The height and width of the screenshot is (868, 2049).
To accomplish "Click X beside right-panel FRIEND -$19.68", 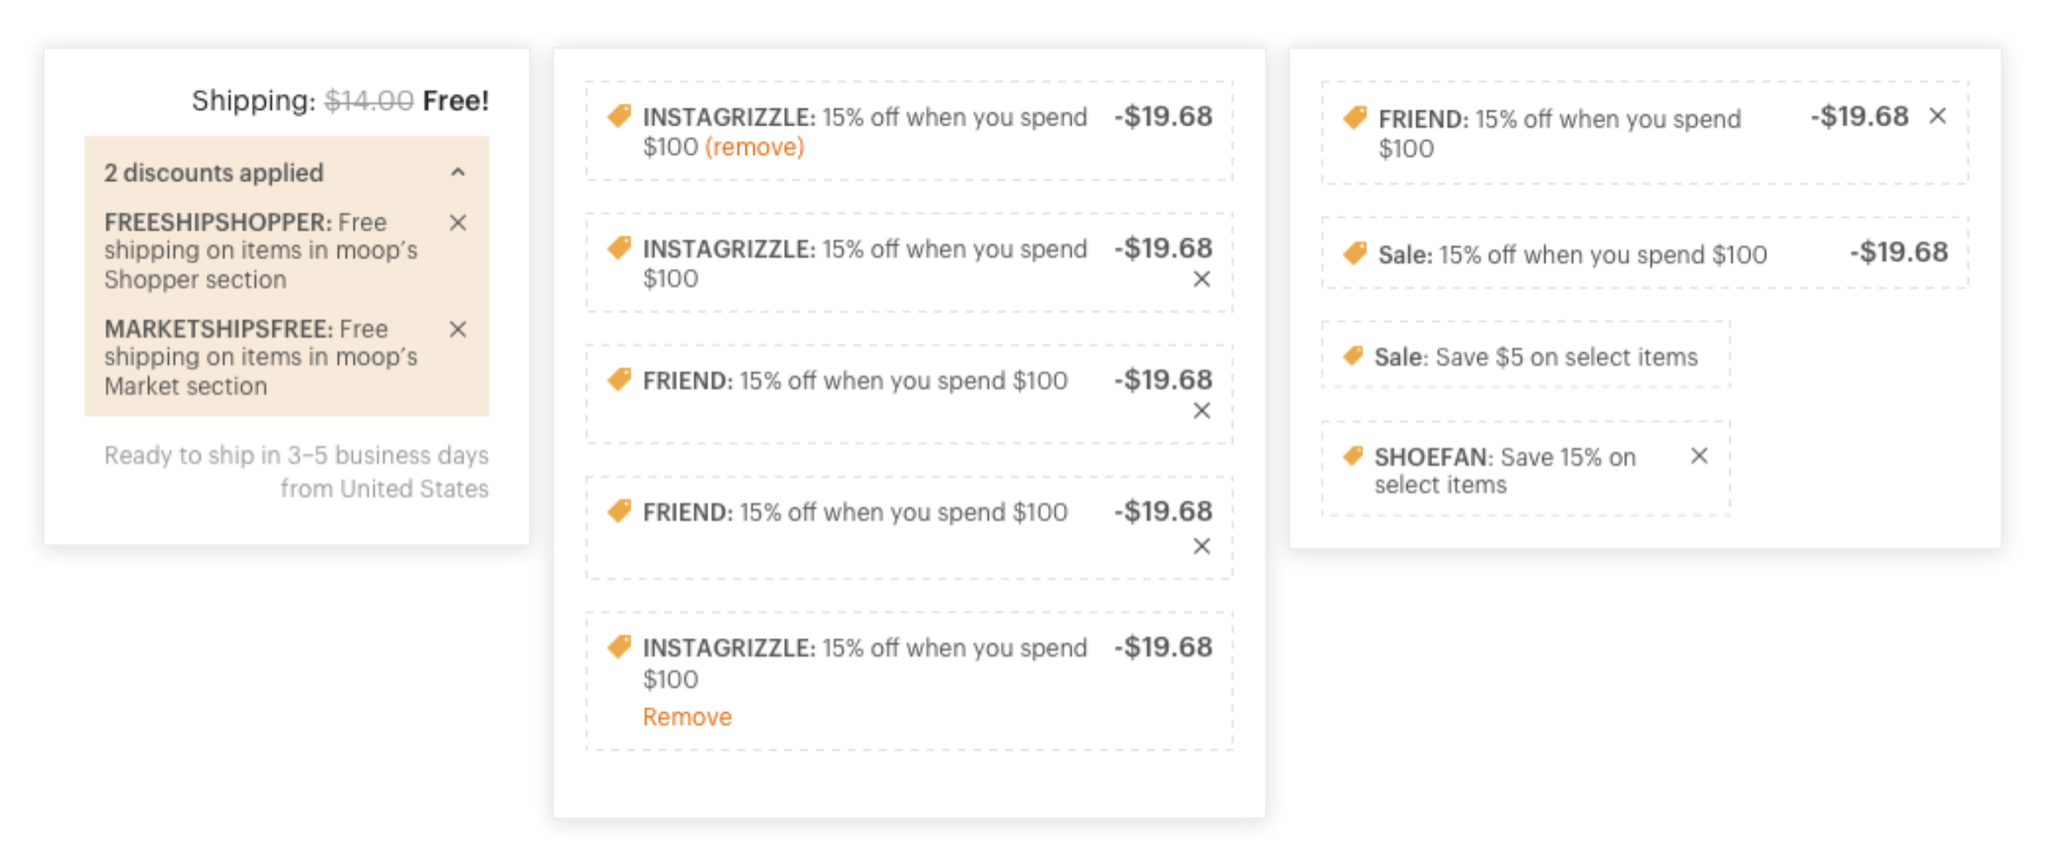I will point(1937,116).
